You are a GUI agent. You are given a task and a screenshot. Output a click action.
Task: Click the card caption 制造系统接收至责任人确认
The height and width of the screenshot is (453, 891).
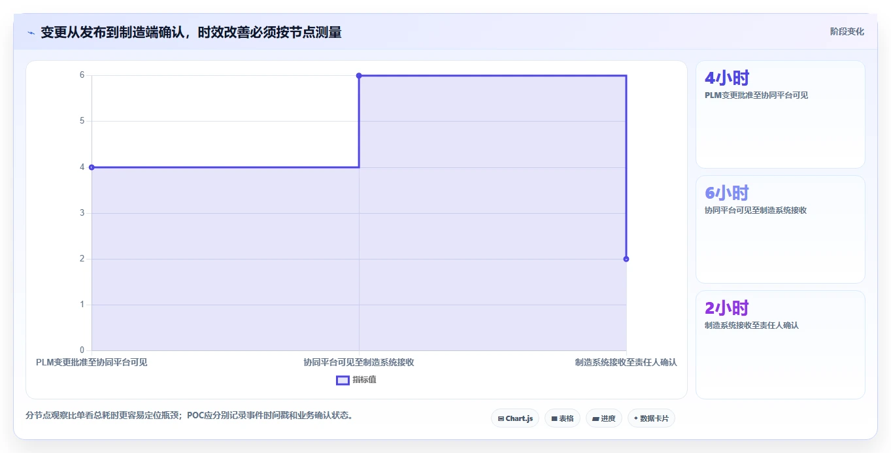pyautogui.click(x=752, y=326)
